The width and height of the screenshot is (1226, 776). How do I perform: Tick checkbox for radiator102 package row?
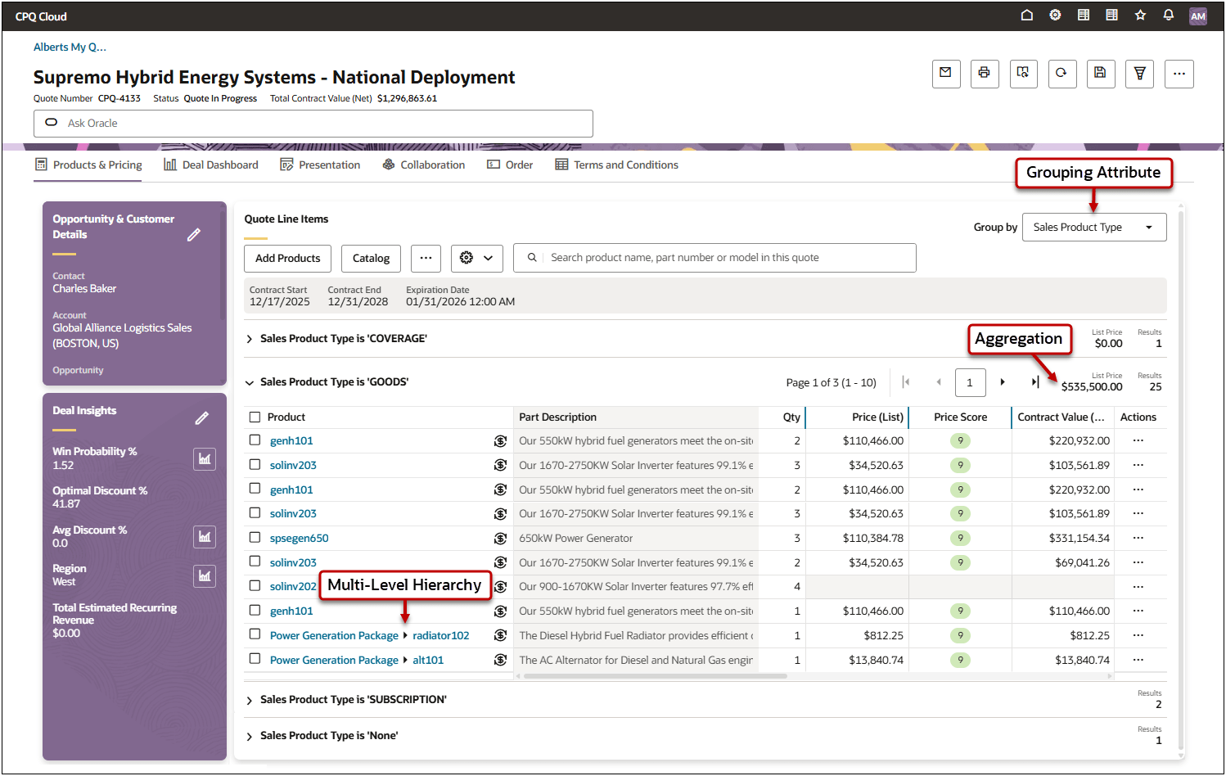pyautogui.click(x=255, y=634)
